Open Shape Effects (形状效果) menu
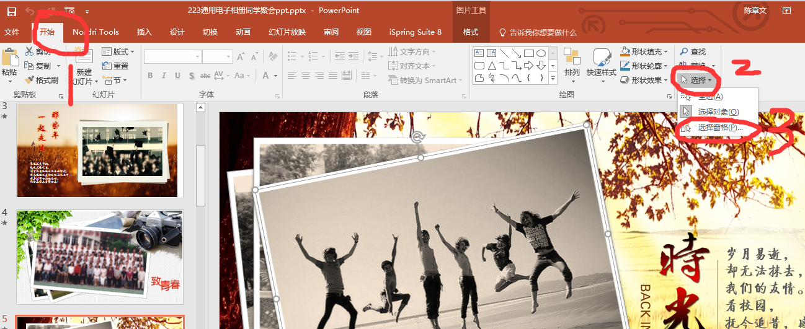The width and height of the screenshot is (805, 329). tap(645, 81)
